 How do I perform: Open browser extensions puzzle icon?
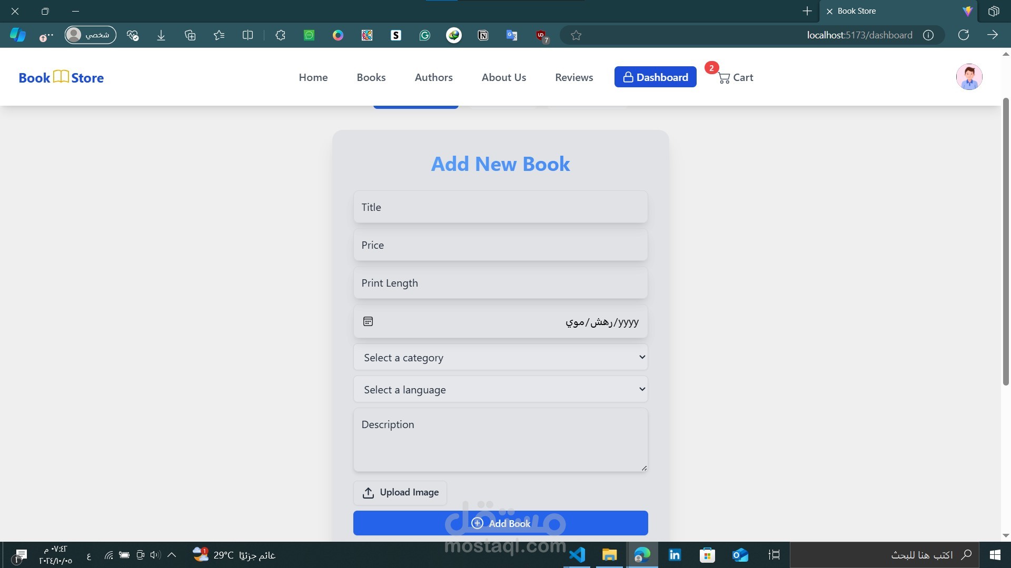[x=280, y=35]
